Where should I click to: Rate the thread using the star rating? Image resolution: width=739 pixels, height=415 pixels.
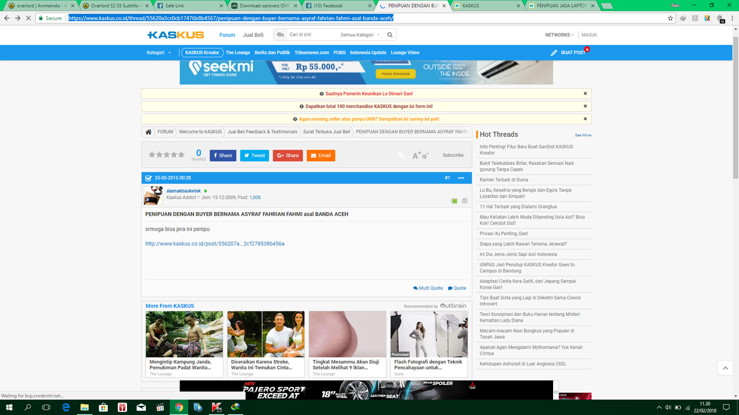click(166, 154)
